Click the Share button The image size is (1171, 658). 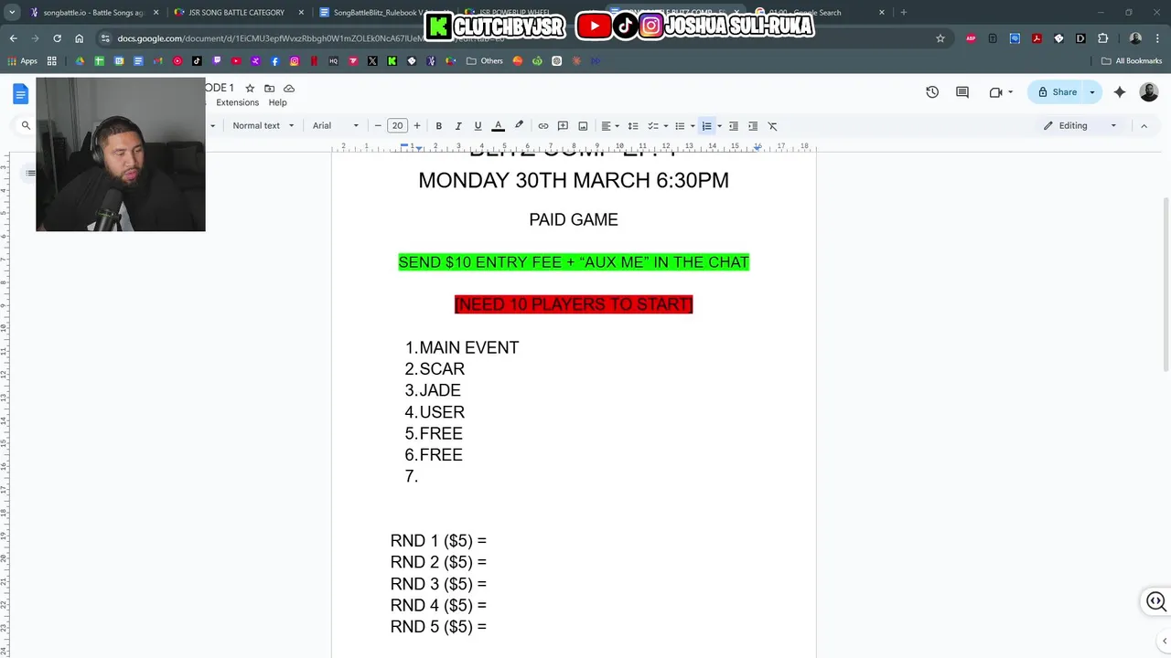[x=1057, y=92]
